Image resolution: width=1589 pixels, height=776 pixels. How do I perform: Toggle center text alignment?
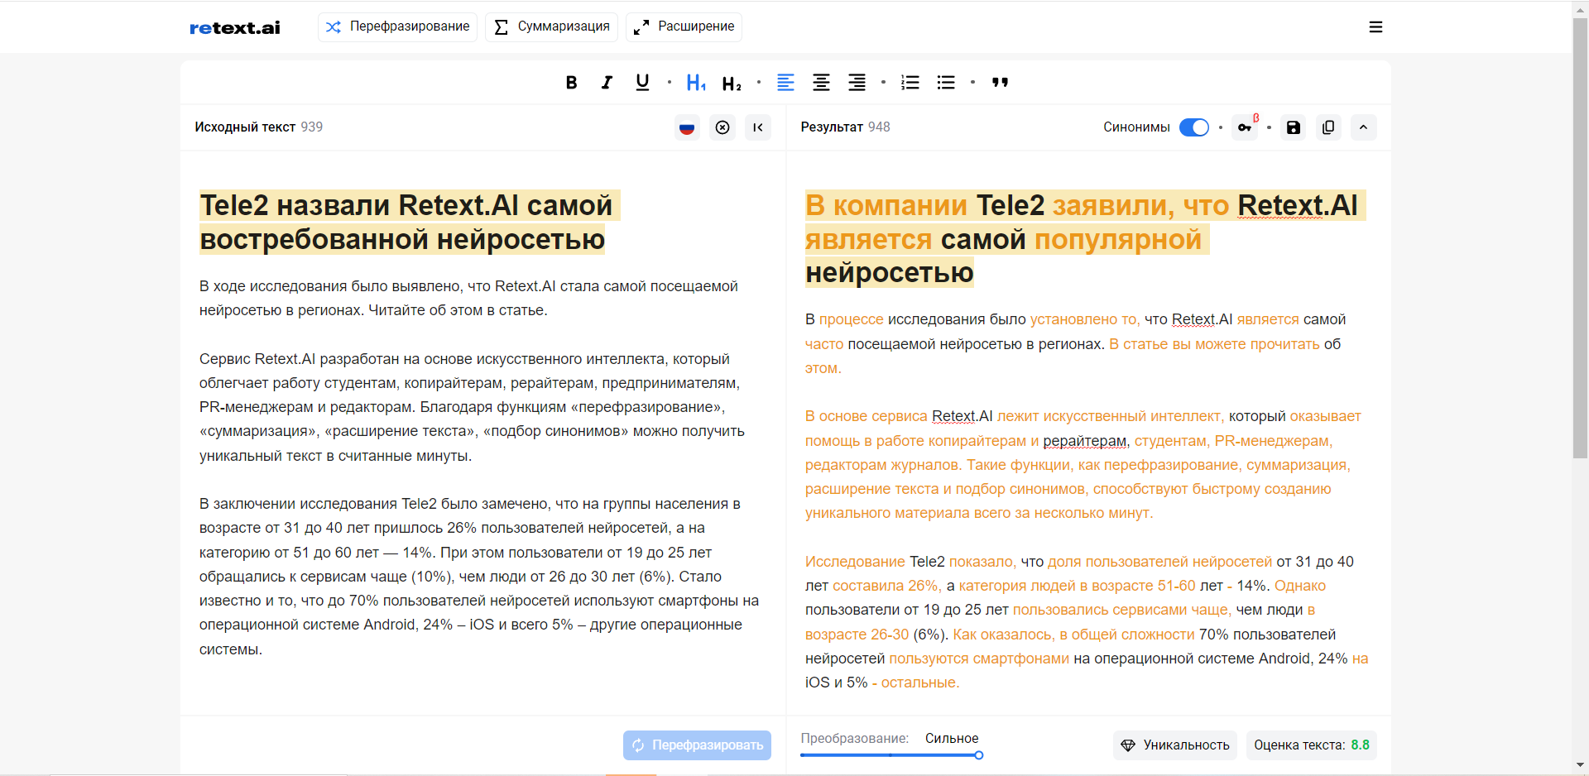821,82
